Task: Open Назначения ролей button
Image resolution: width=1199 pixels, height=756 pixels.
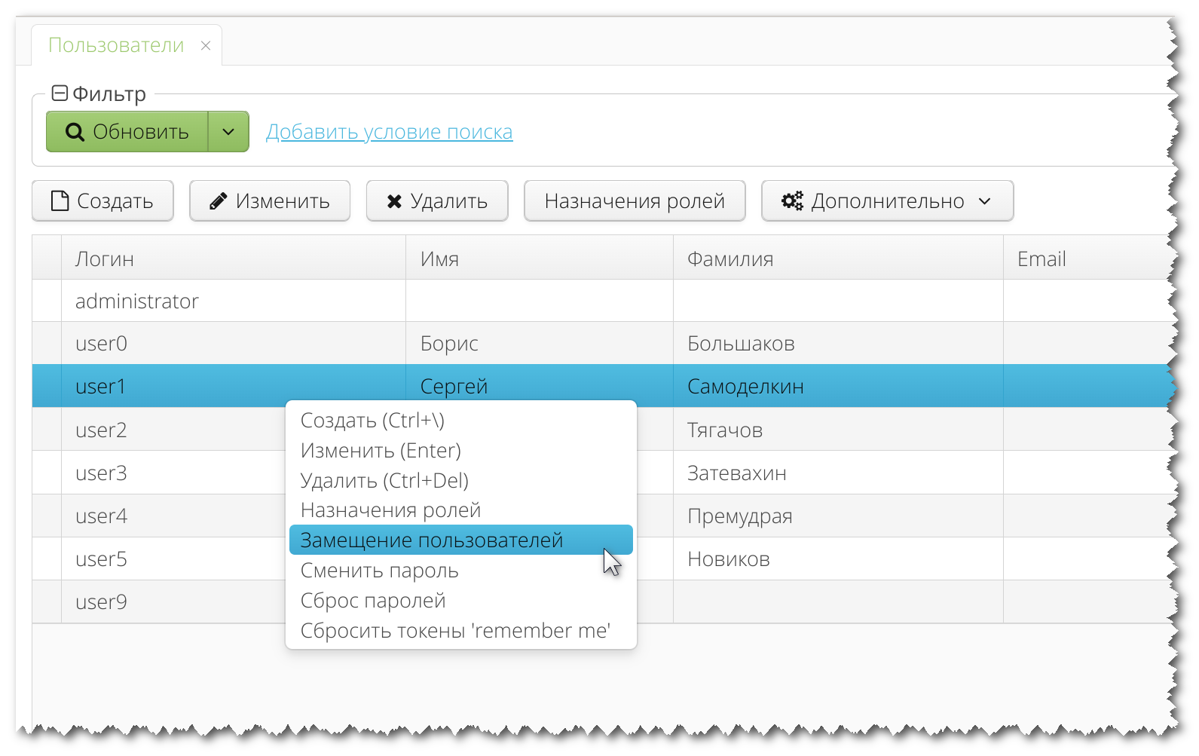Action: point(635,201)
